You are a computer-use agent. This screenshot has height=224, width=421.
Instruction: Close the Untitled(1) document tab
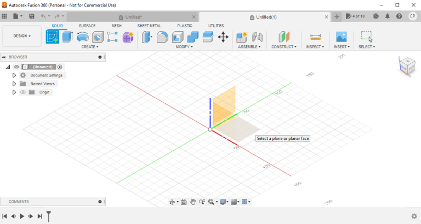click(326, 17)
